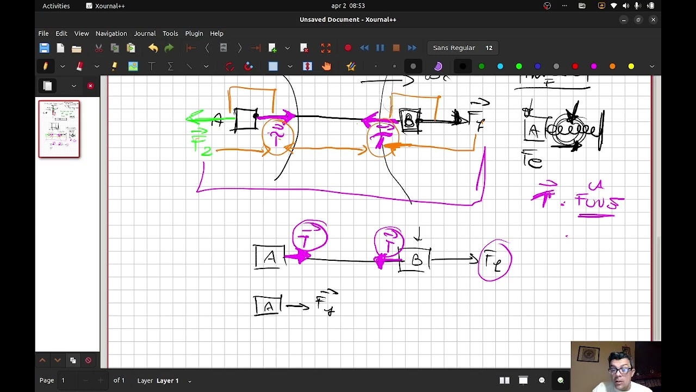The height and width of the screenshot is (392, 696).
Task: Expand the color toolbar overflow arrow
Action: [x=652, y=66]
